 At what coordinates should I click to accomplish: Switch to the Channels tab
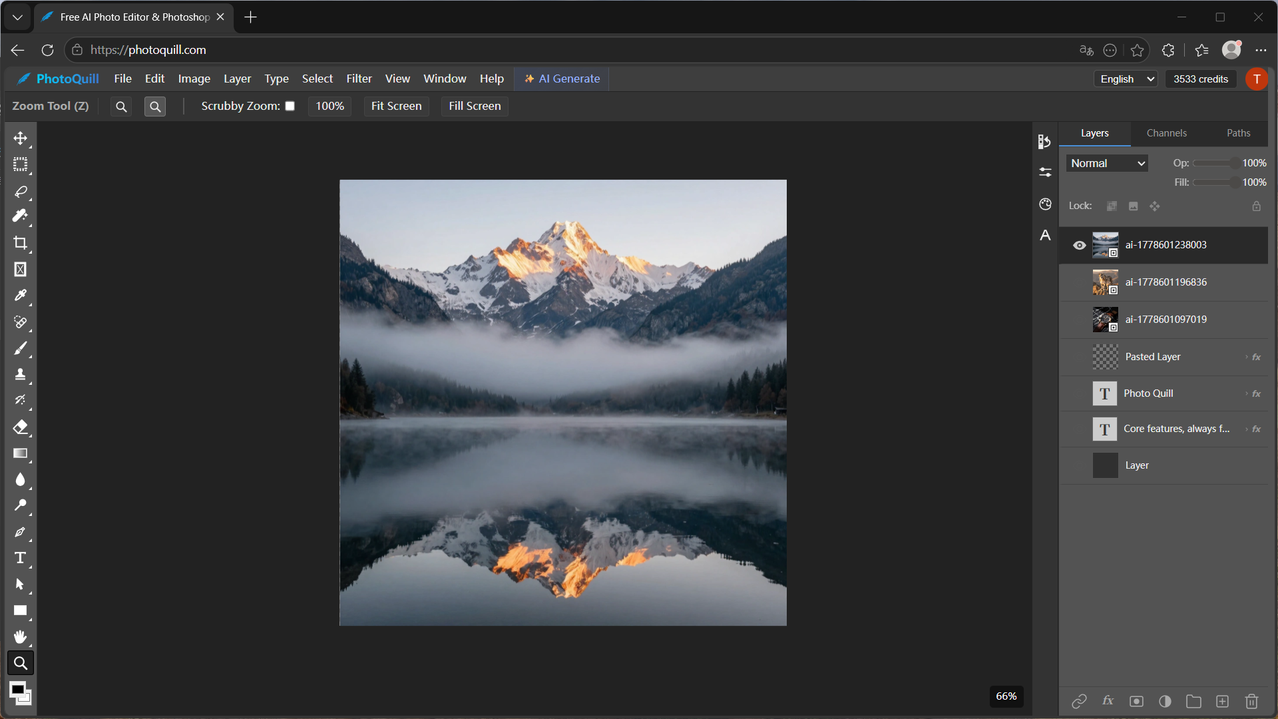[1166, 133]
